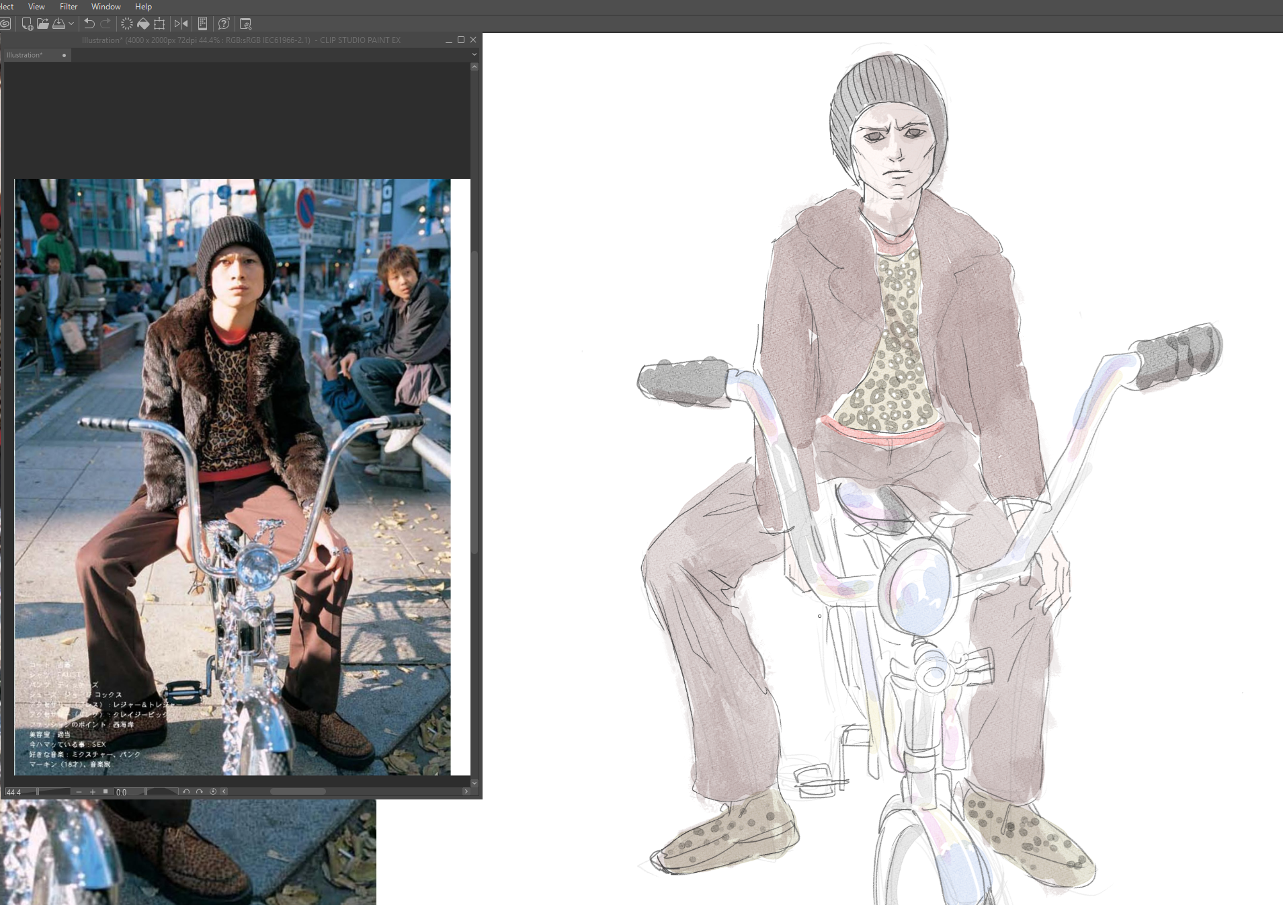Zoom out with the minus button
The width and height of the screenshot is (1283, 905).
79,792
